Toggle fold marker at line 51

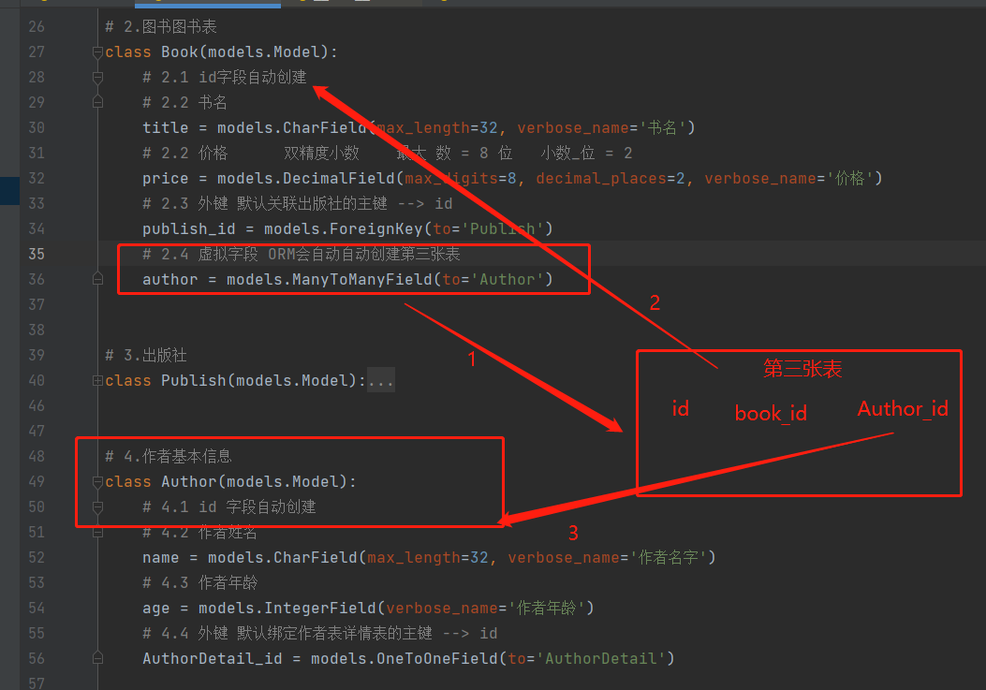[97, 532]
